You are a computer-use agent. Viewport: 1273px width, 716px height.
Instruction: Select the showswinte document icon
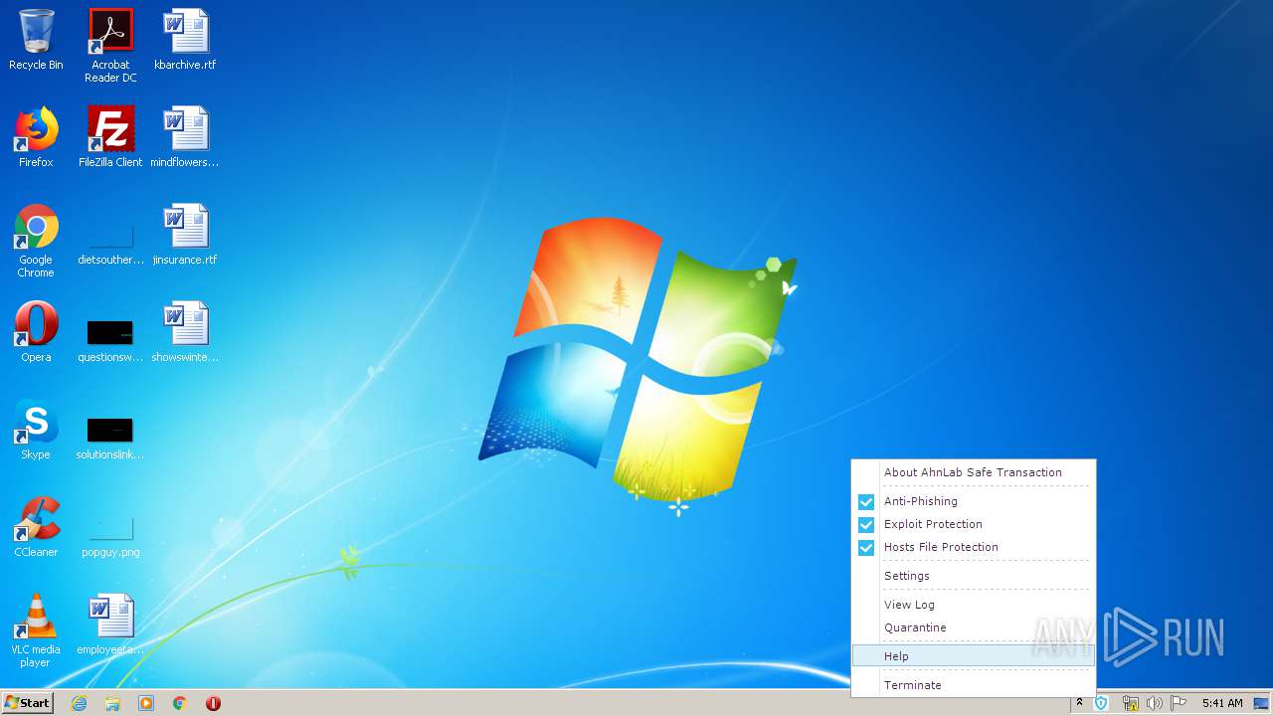[185, 332]
